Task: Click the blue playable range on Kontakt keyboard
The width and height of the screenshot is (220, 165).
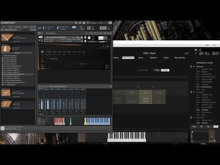Action: [x=98, y=121]
